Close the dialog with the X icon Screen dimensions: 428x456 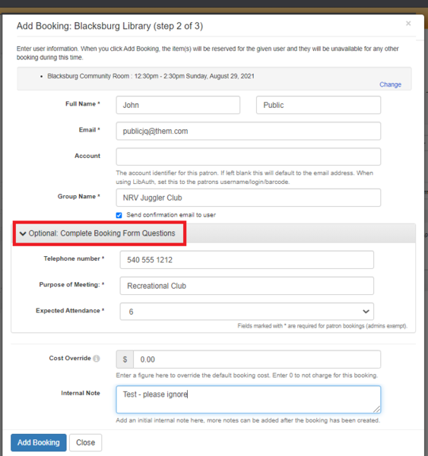click(x=408, y=24)
